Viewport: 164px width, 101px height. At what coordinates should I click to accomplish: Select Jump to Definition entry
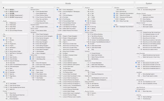pos(68,61)
